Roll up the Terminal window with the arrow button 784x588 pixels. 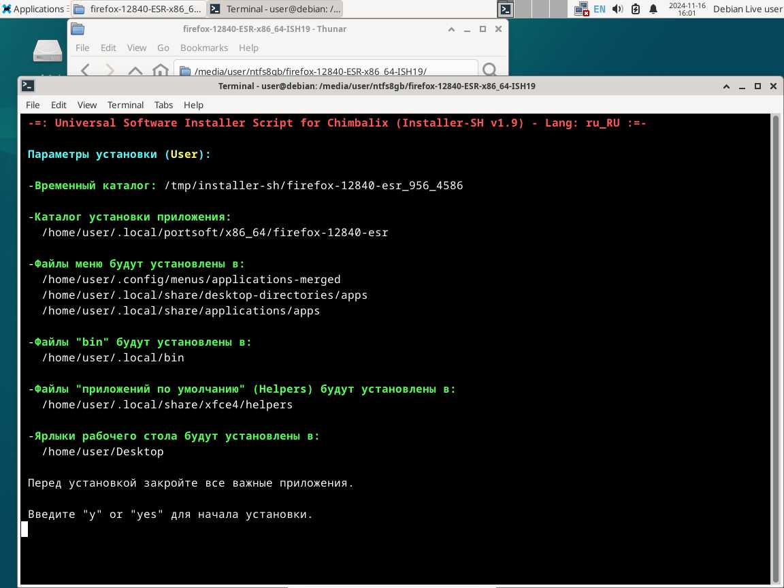[727, 86]
